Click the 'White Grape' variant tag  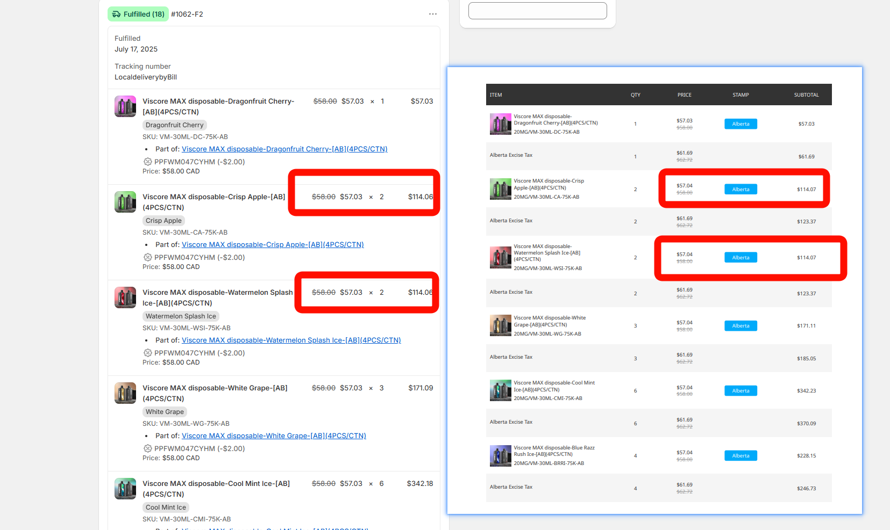tap(165, 412)
